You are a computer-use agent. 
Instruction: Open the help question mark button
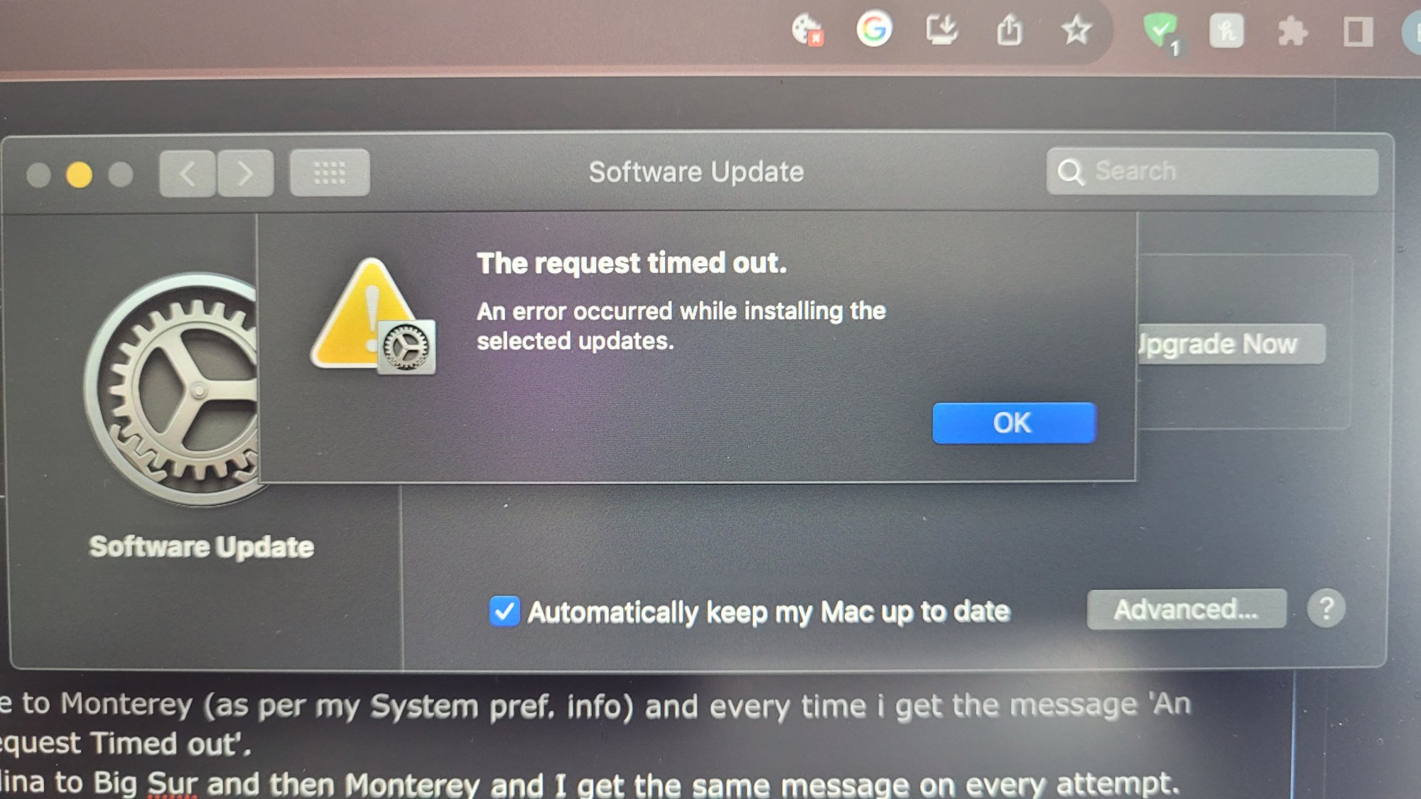[x=1326, y=609]
